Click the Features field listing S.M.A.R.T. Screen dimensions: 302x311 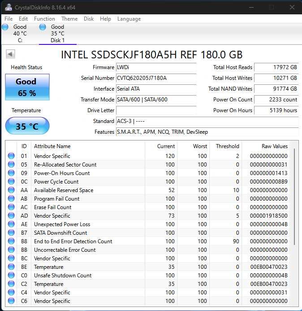pyautogui.click(x=207, y=132)
